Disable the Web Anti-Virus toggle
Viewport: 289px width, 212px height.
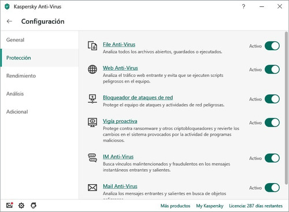coord(272,69)
